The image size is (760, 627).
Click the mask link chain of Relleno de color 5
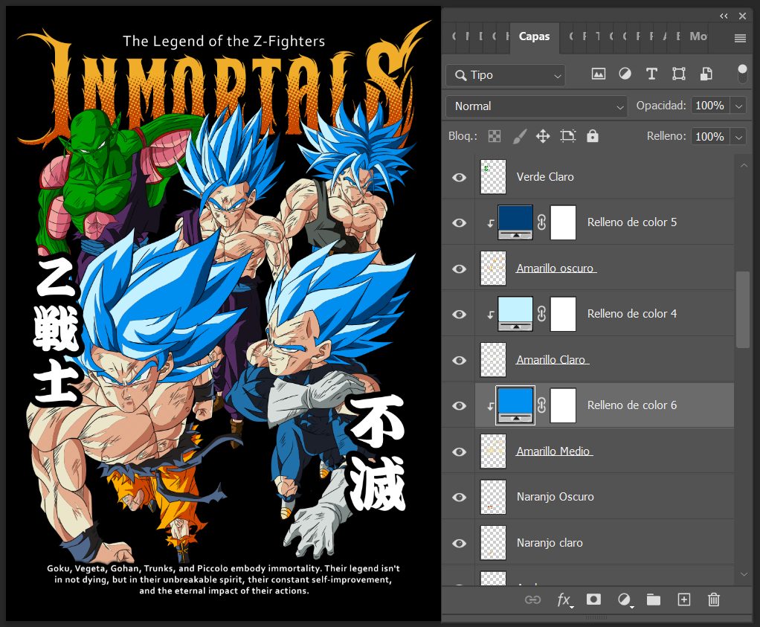pos(541,222)
